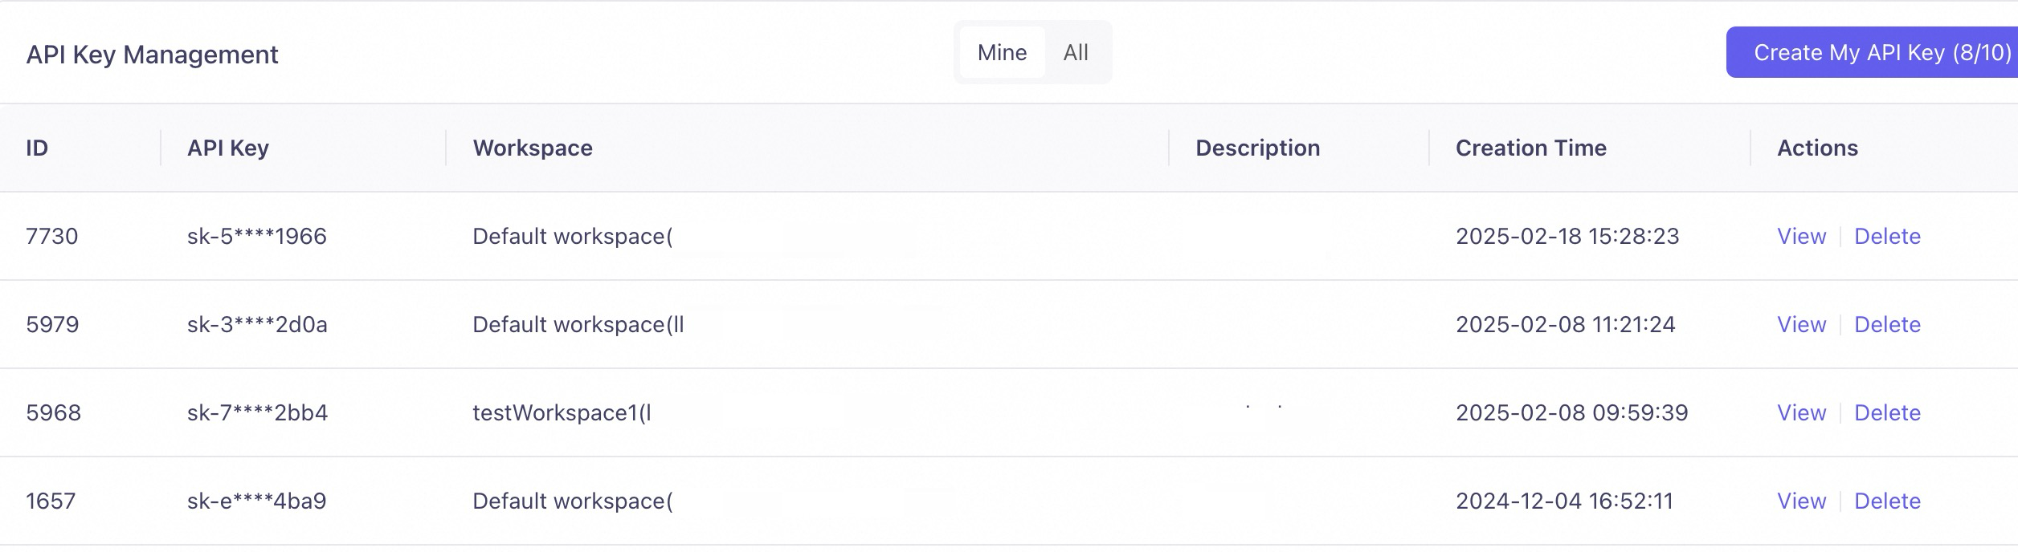Click the API Key column header

[x=228, y=148]
